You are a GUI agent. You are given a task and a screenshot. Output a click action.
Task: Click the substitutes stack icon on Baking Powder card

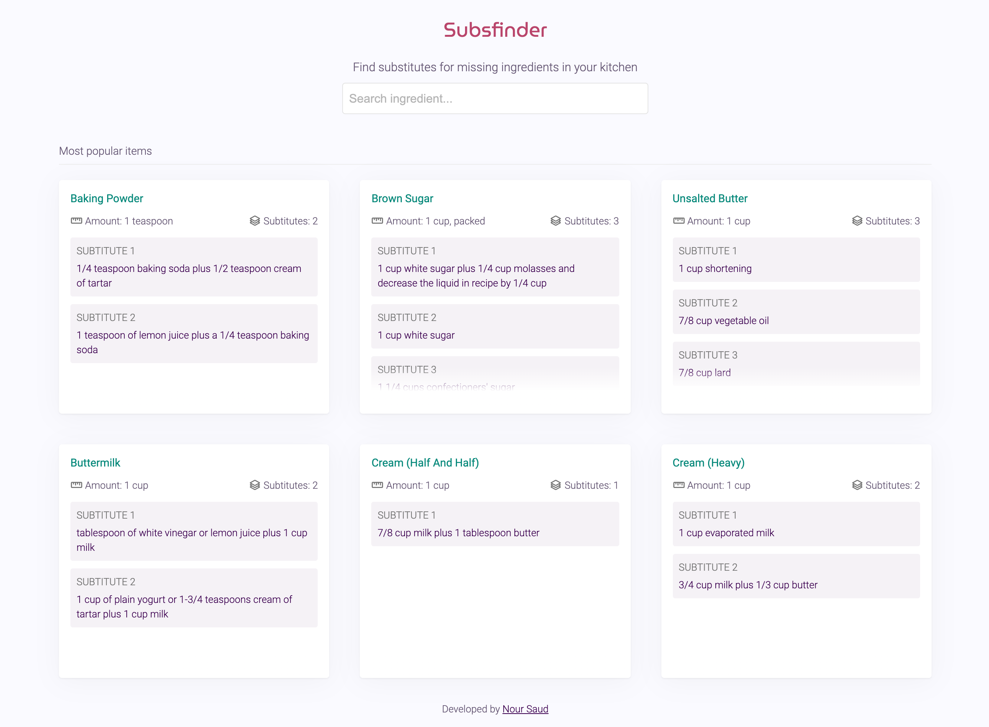click(254, 221)
